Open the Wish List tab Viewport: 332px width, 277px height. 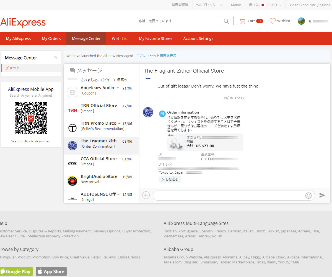point(120,39)
